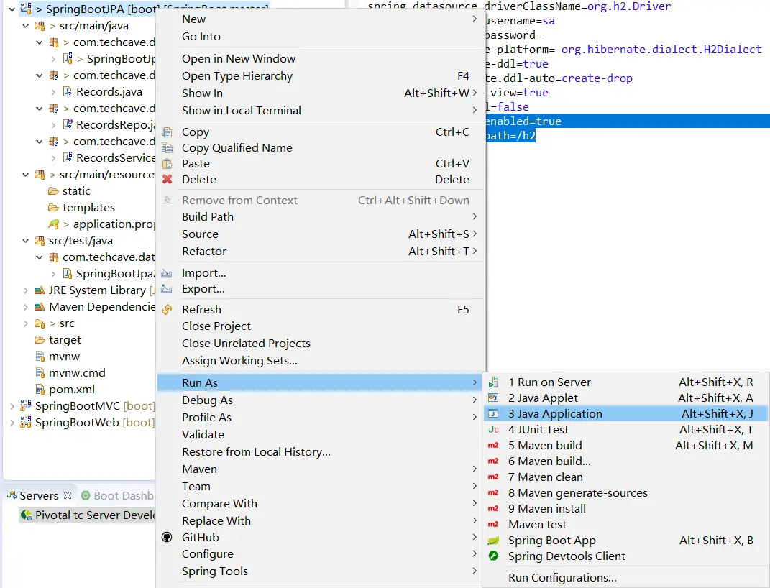Image resolution: width=770 pixels, height=588 pixels.
Task: Select Close Unrelated Projects
Action: point(320,343)
